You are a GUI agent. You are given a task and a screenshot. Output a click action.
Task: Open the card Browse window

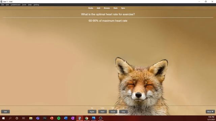coord(107,8)
